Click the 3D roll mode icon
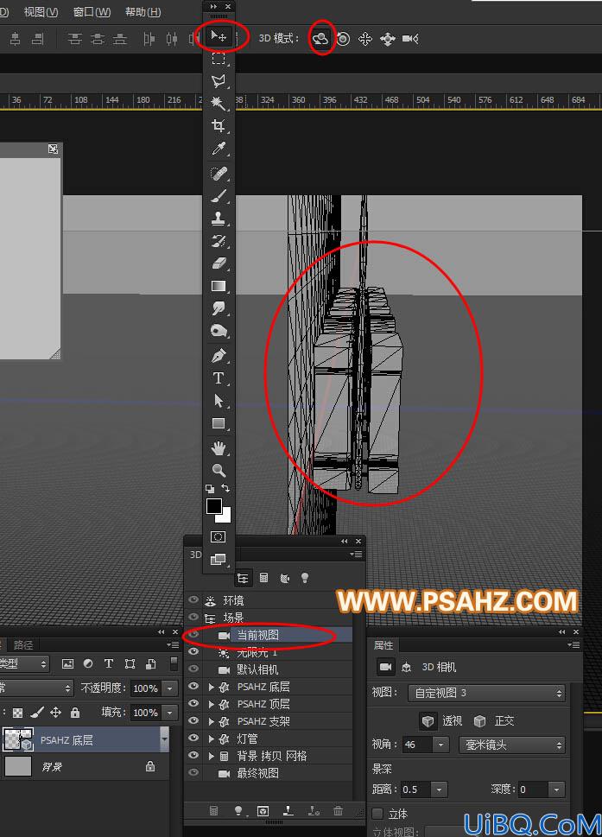Viewport: 602px width, 837px height. 343,38
